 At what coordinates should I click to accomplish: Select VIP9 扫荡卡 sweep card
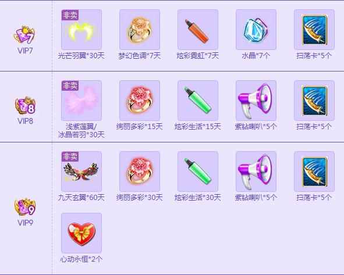[314, 172]
